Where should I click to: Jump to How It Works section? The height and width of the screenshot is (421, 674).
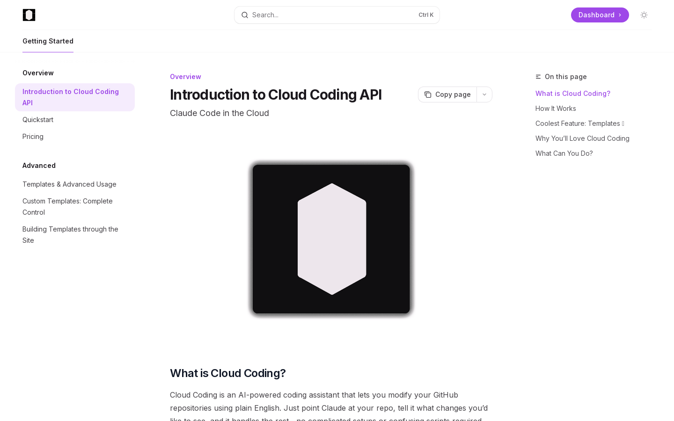pos(556,109)
